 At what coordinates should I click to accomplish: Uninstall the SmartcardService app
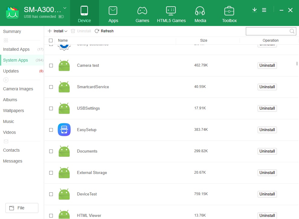pos(267,87)
